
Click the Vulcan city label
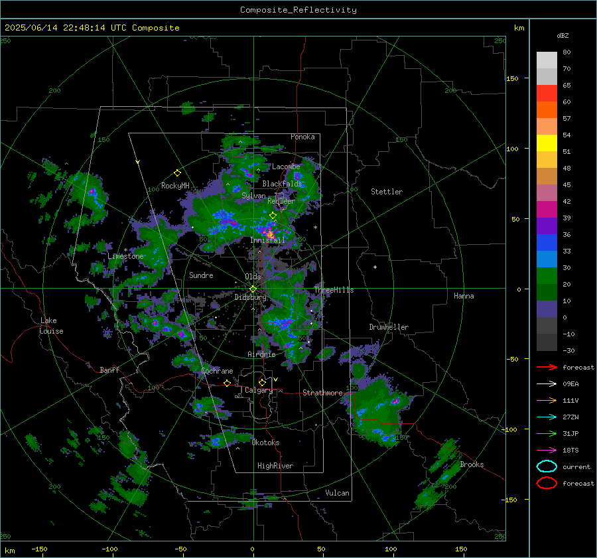pos(337,493)
